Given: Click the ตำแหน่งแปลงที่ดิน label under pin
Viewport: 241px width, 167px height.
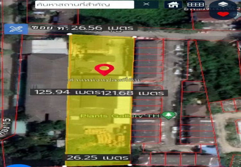Looking at the screenshot, I should 104,80.
